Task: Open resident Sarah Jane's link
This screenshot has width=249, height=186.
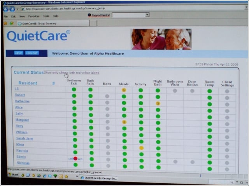Action: point(25,138)
